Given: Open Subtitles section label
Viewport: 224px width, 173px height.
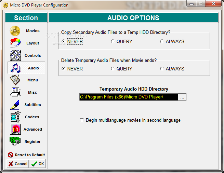Looking at the screenshot, I should click(33, 105).
